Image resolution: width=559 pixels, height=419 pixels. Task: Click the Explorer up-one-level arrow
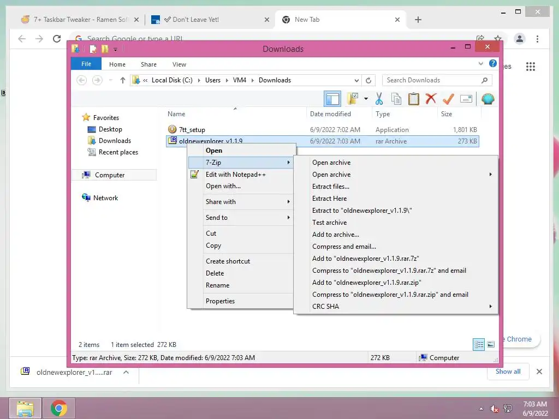[x=123, y=80]
